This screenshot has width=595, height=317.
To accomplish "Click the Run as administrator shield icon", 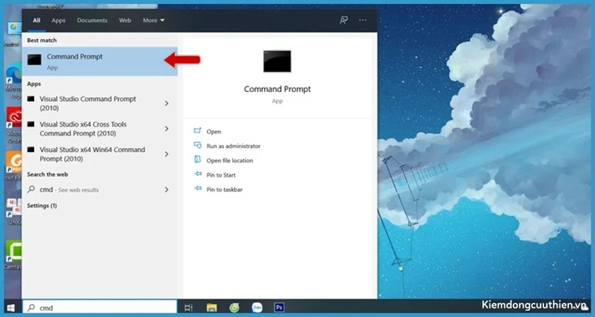I will (198, 145).
